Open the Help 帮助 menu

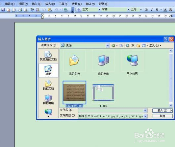coord(104,4)
